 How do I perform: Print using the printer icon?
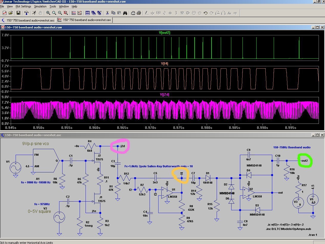[139, 13]
